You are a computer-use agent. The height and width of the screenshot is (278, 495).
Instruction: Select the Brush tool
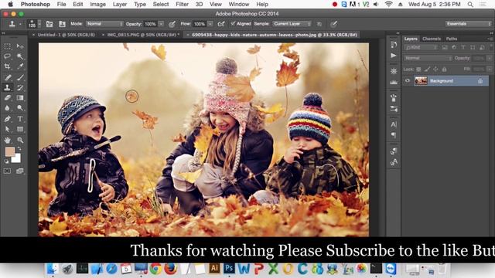point(20,77)
